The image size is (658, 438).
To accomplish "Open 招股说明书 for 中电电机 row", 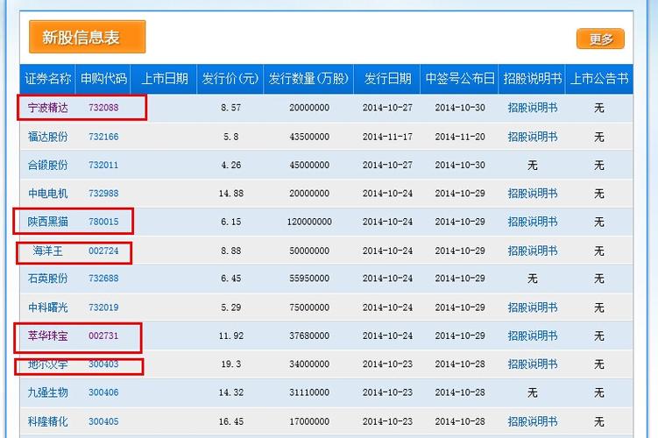I will (533, 194).
